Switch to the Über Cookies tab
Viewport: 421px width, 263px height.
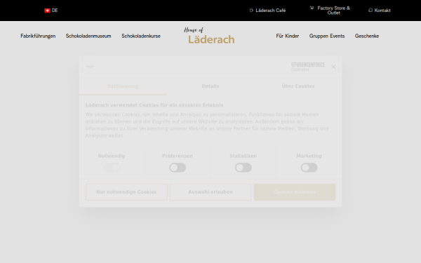point(298,86)
